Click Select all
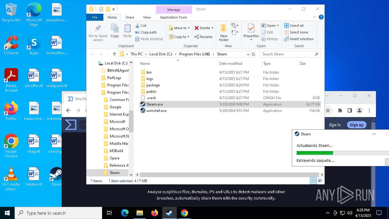Viewport: 389px width, 219px height. click(x=294, y=26)
